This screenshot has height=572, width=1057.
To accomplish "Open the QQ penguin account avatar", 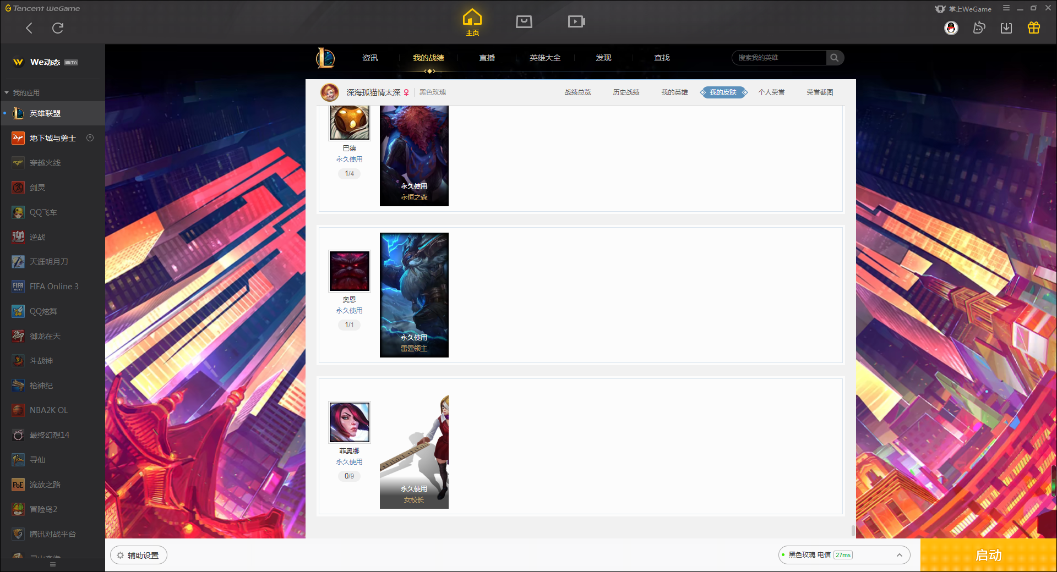I will click(951, 28).
